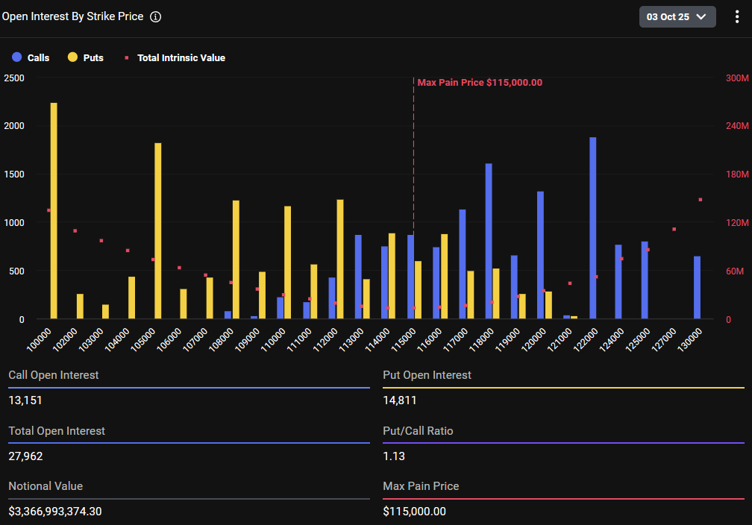Click the info icon beside the chart title
Screen dimensions: 752x525
coord(155,16)
